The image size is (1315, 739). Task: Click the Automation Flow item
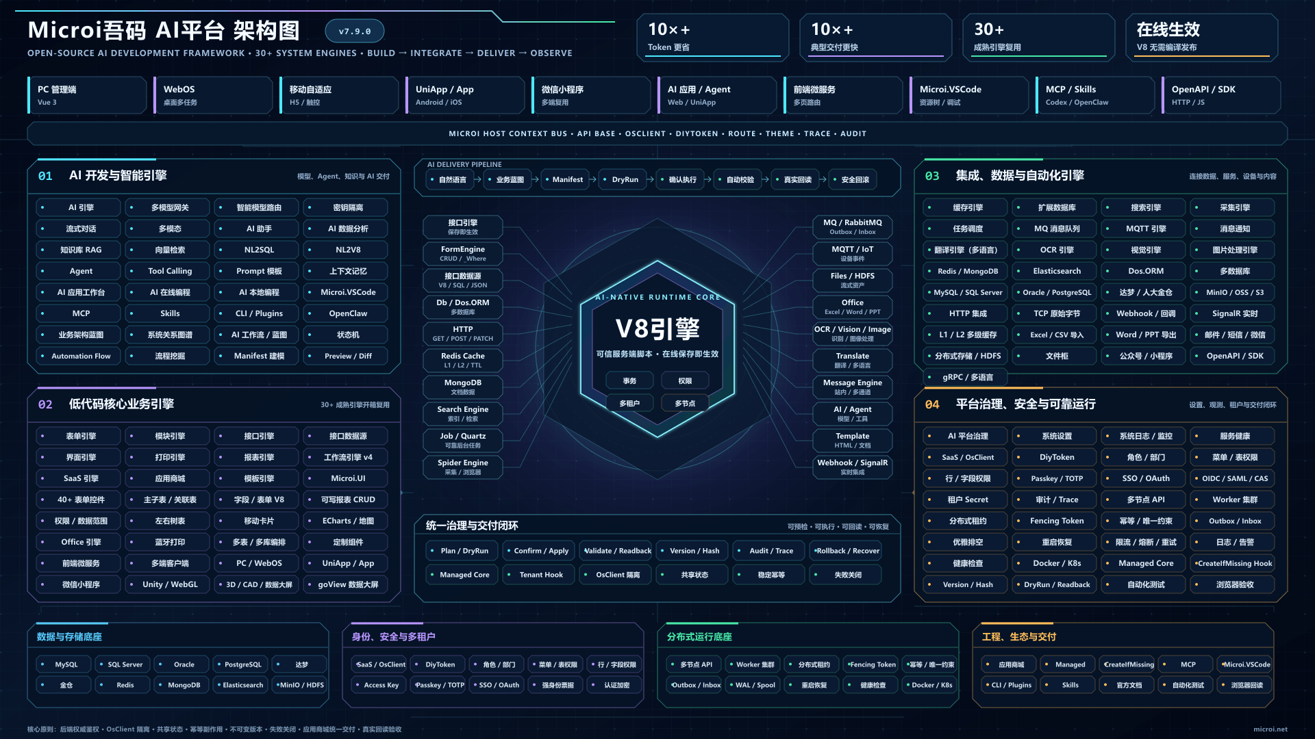click(x=78, y=356)
